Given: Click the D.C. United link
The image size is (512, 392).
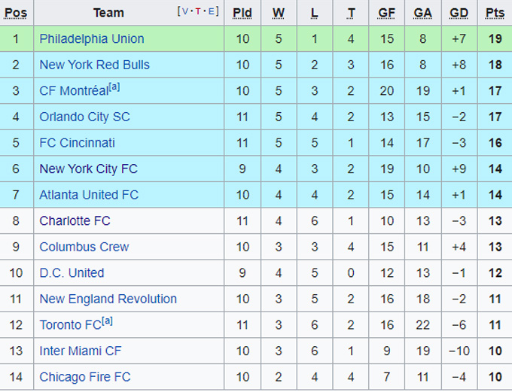Looking at the screenshot, I should 72,273.
